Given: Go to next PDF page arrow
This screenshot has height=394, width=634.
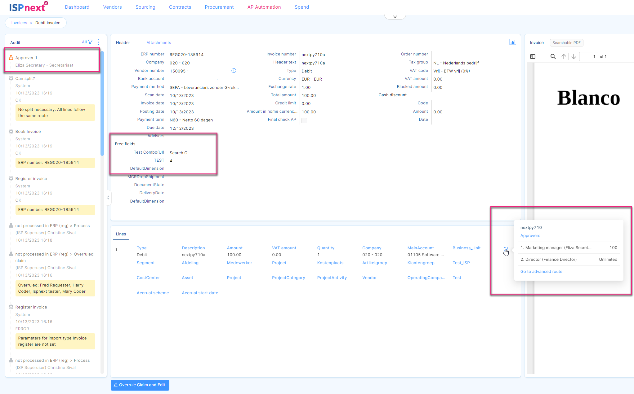Looking at the screenshot, I should pos(574,56).
